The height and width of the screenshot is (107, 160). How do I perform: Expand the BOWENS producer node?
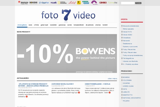click(x=122, y=77)
